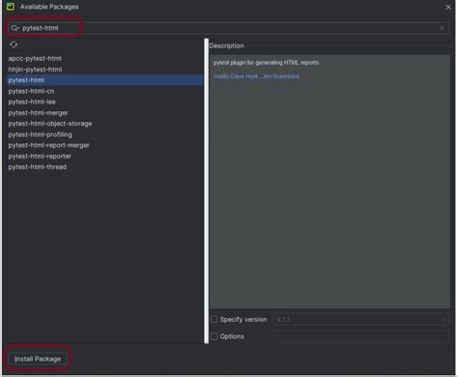This screenshot has width=458, height=377.
Task: Select the highlighted pytest-html package row
Action: 105,80
